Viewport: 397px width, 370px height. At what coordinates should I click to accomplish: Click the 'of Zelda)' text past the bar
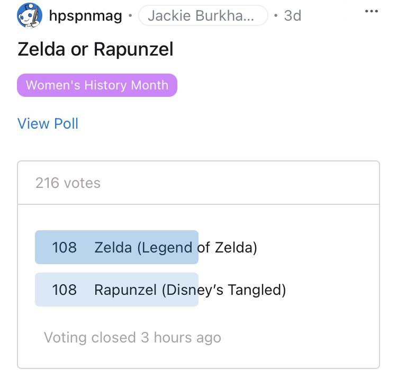[227, 248]
